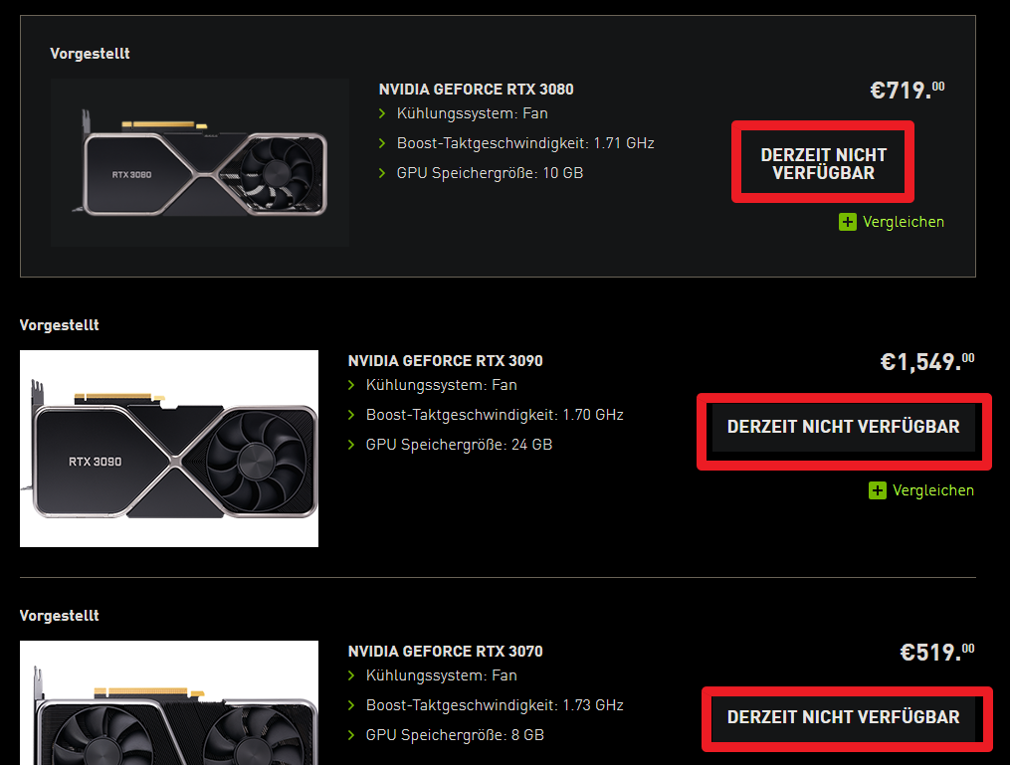This screenshot has width=1010, height=765.
Task: Open the NVIDIA GeForce RTX 3070 title
Action: coord(445,652)
